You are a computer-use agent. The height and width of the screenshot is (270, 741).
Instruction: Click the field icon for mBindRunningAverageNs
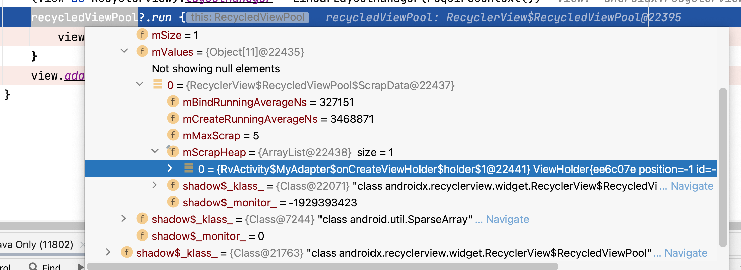pyautogui.click(x=173, y=102)
